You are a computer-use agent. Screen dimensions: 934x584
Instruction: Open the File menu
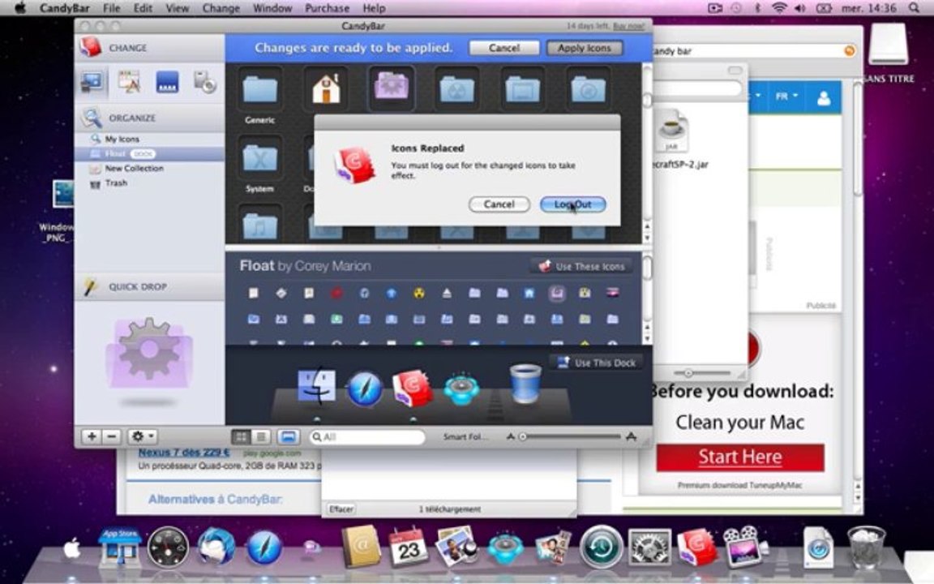111,8
